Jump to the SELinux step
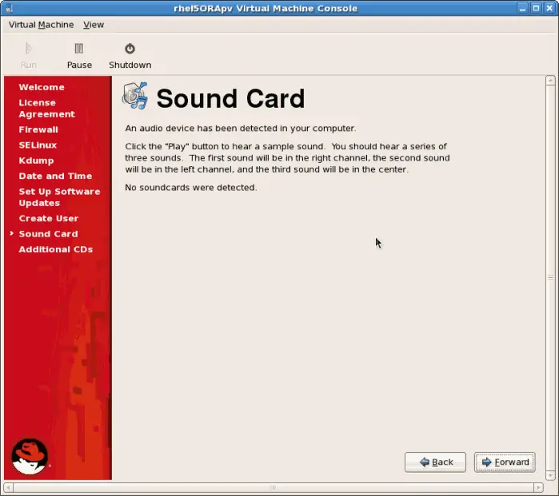Image resolution: width=559 pixels, height=496 pixels. 38,145
